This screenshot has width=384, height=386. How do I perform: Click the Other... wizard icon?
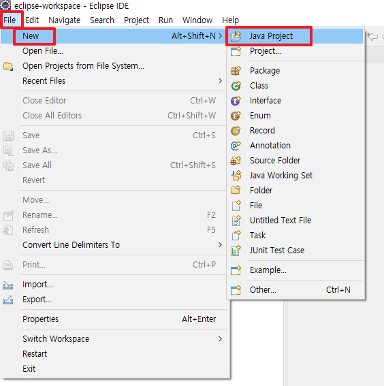pyautogui.click(x=236, y=290)
